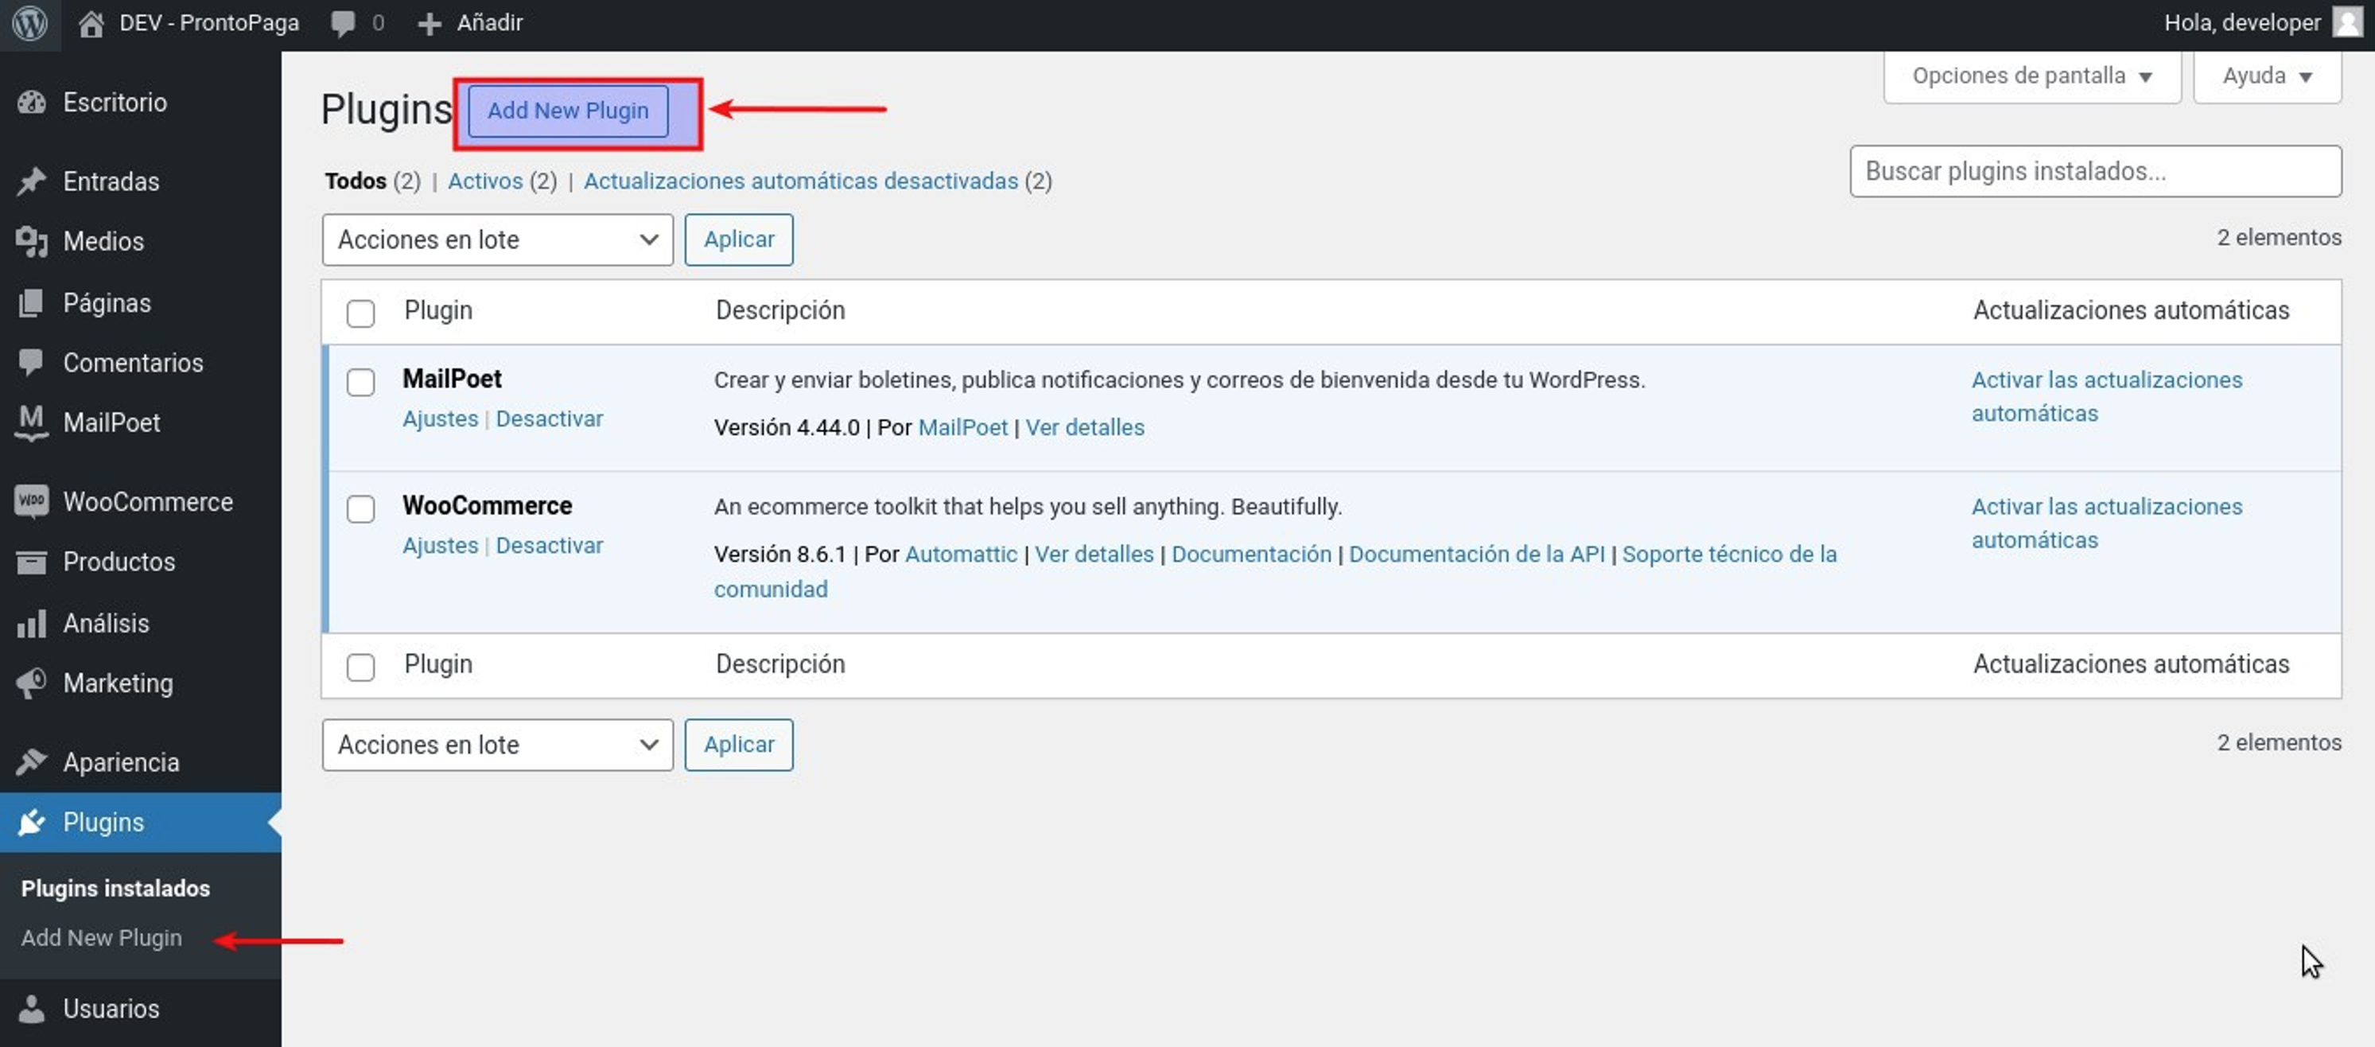Filter plugins by Activos tab

485,181
